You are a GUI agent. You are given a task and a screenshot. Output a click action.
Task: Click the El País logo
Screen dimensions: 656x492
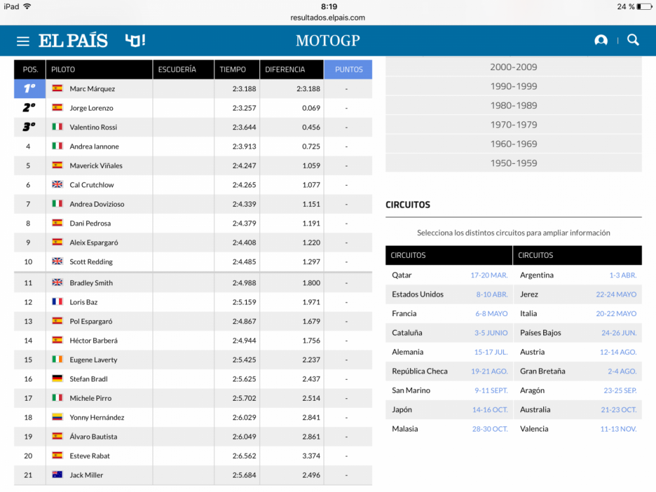coord(73,41)
